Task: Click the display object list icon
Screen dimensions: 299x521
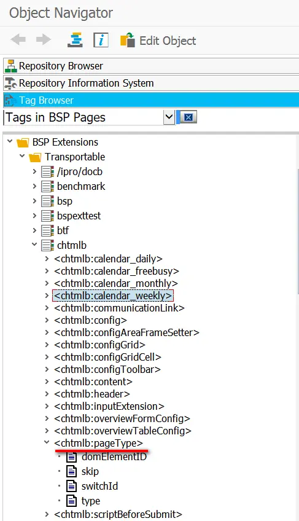Action: pyautogui.click(x=75, y=40)
